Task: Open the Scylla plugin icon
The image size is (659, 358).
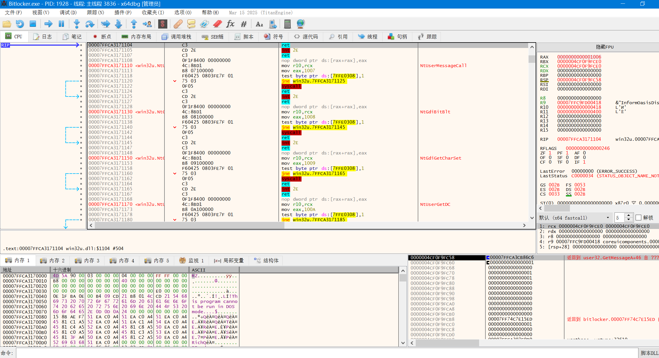Action: pos(162,24)
